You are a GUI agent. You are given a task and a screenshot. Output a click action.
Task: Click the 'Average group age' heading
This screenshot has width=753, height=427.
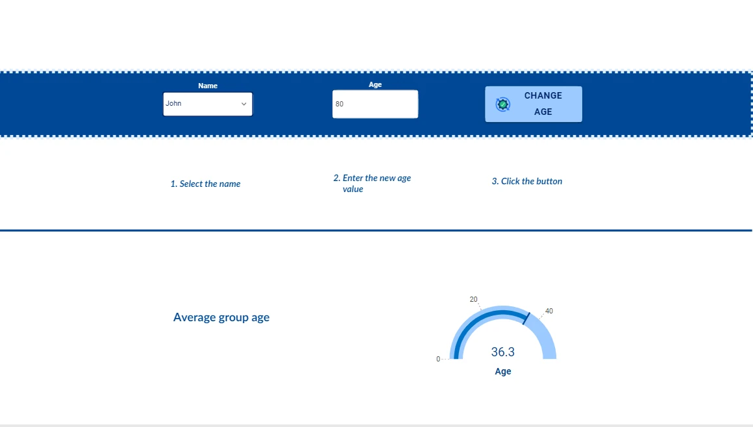pyautogui.click(x=221, y=317)
